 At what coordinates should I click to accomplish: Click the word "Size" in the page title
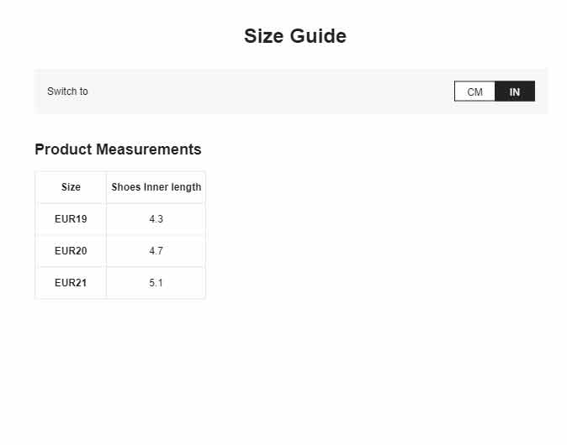pos(263,36)
